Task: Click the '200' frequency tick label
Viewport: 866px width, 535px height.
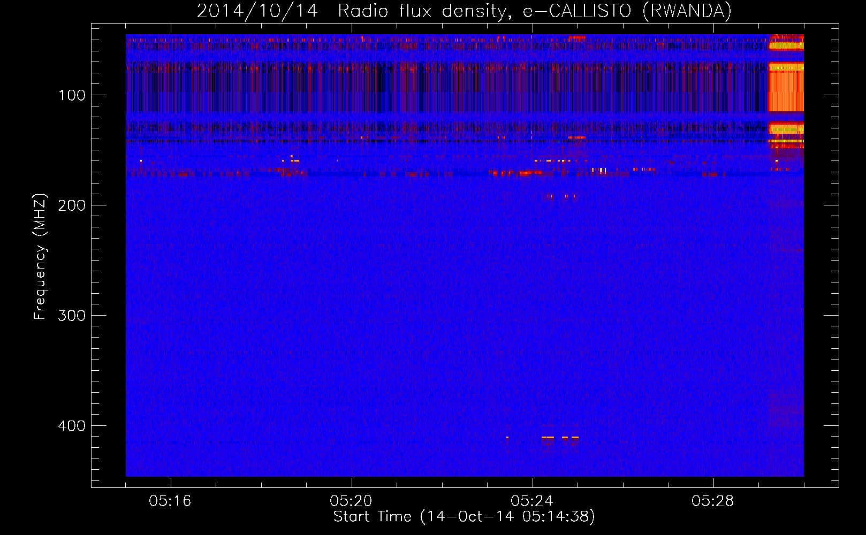Action: (x=72, y=205)
